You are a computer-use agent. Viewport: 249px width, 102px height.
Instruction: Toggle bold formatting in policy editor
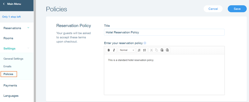tap(109, 50)
